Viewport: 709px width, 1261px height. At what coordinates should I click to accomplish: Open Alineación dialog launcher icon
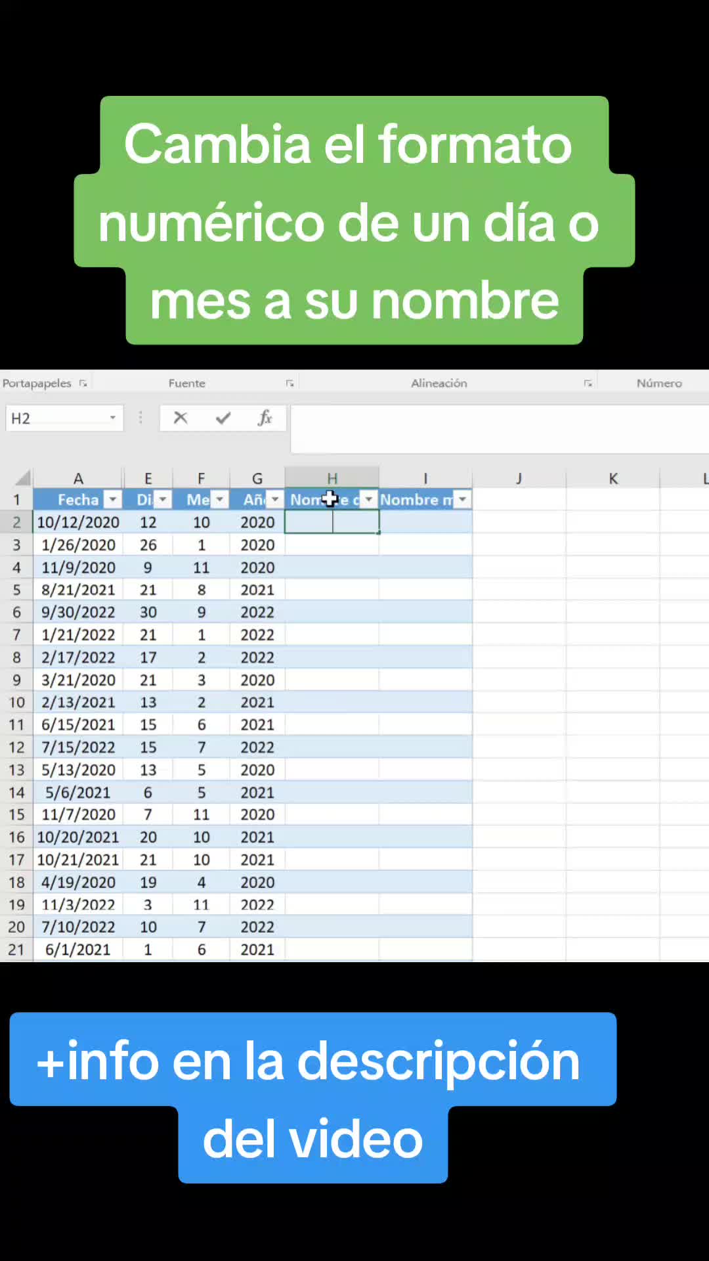tap(588, 383)
